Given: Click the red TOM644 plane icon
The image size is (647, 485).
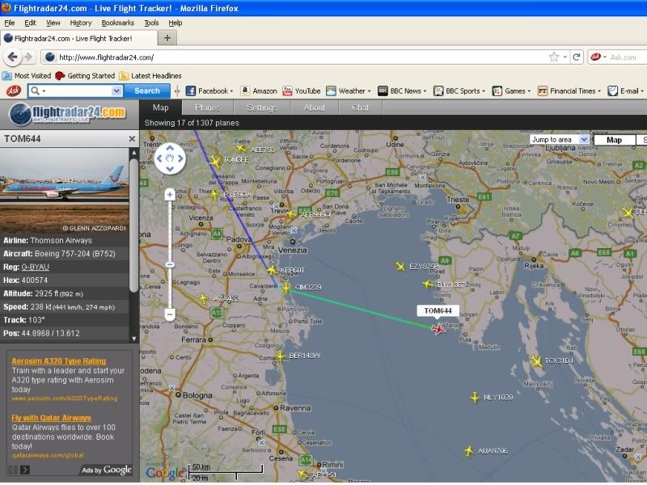Looking at the screenshot, I should (x=438, y=329).
